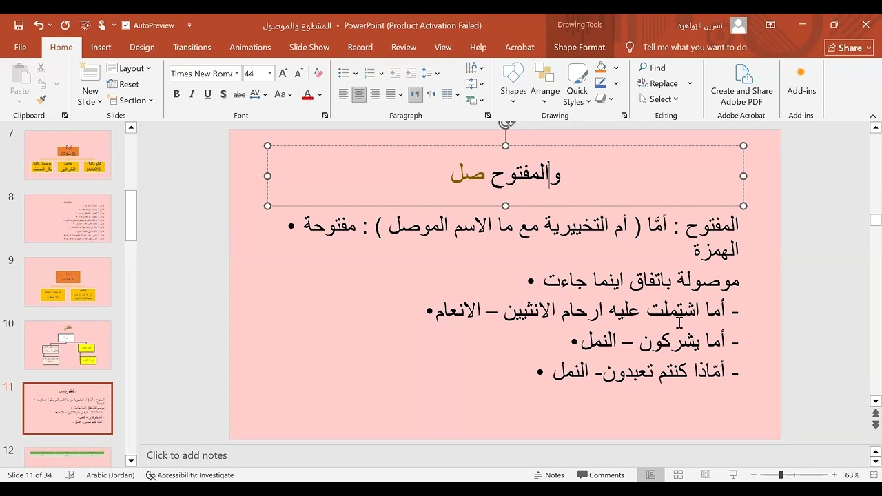Click the Save icon in quick access toolbar
This screenshot has height=496, width=882.
coord(19,25)
